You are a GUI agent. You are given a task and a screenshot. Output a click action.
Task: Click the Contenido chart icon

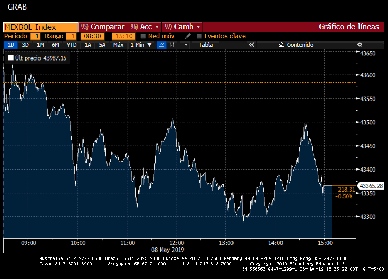click(296, 45)
